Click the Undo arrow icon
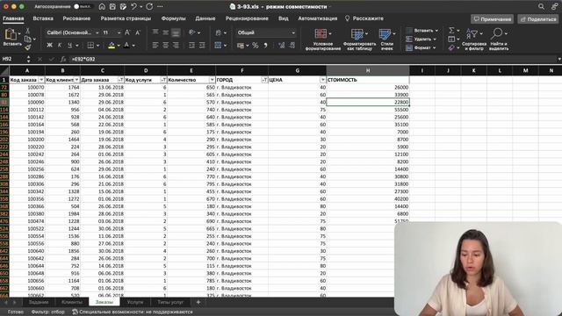Viewport: 562px width, 316px height. [133, 6]
